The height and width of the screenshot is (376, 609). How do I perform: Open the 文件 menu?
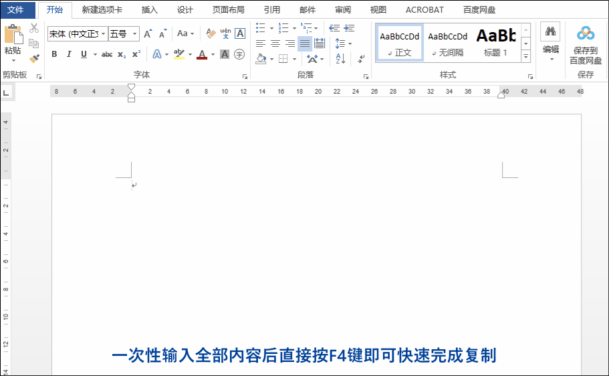click(15, 10)
